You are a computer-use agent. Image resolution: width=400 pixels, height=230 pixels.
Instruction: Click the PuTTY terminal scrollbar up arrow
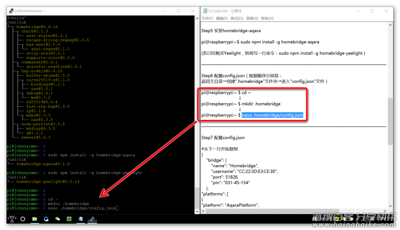point(197,18)
